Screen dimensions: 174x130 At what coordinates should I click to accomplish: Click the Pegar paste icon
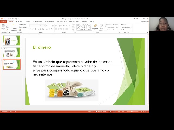point(3,26)
